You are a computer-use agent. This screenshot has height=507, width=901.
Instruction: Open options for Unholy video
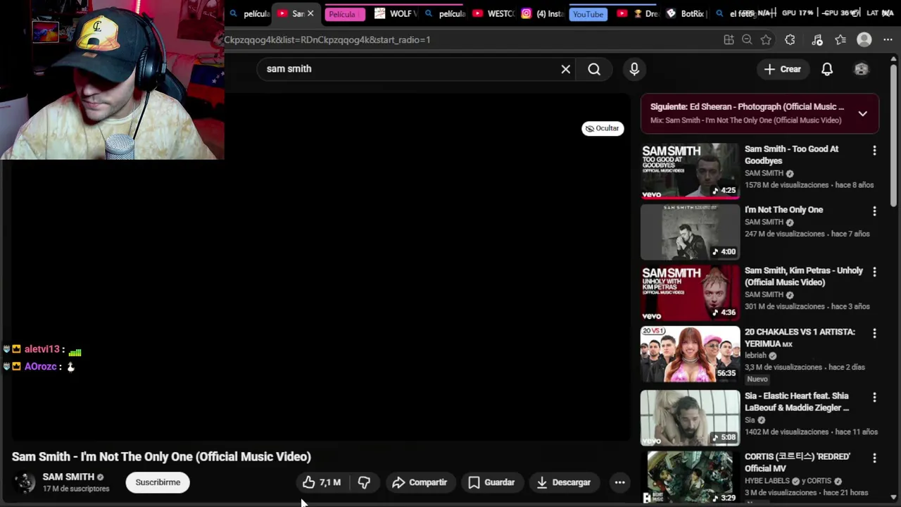coord(874,272)
